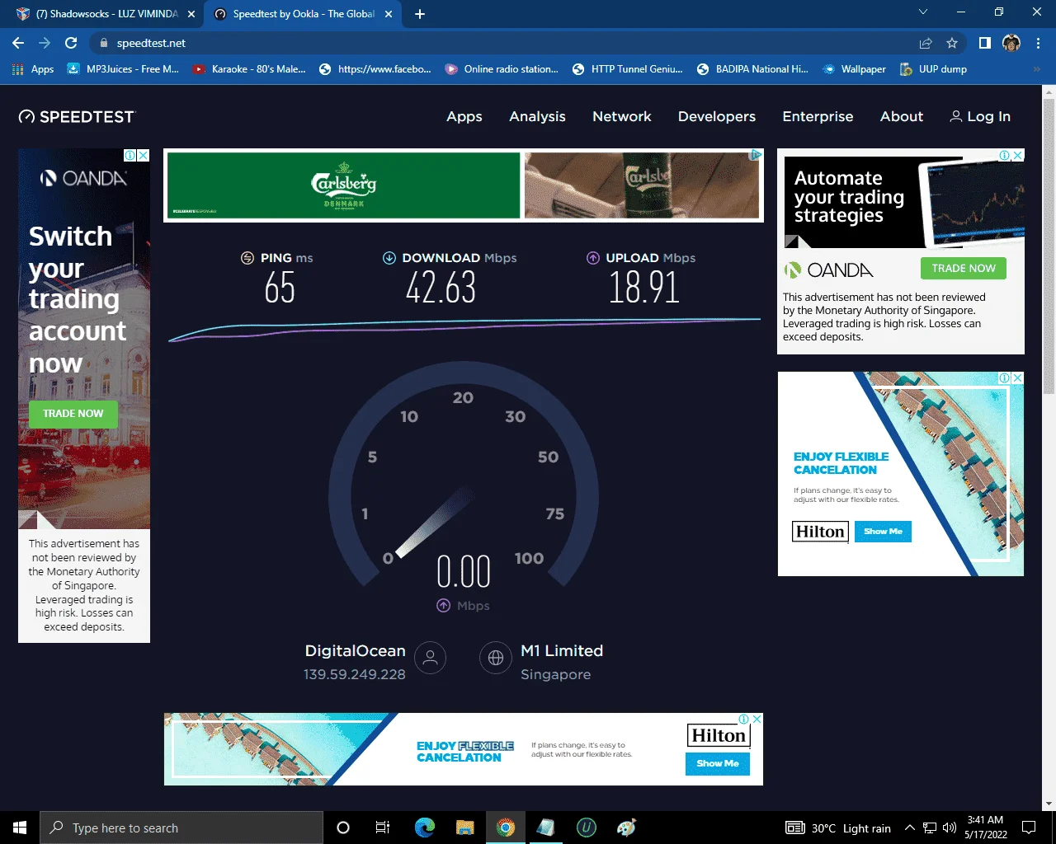Click the volume speaker tray icon

click(949, 828)
